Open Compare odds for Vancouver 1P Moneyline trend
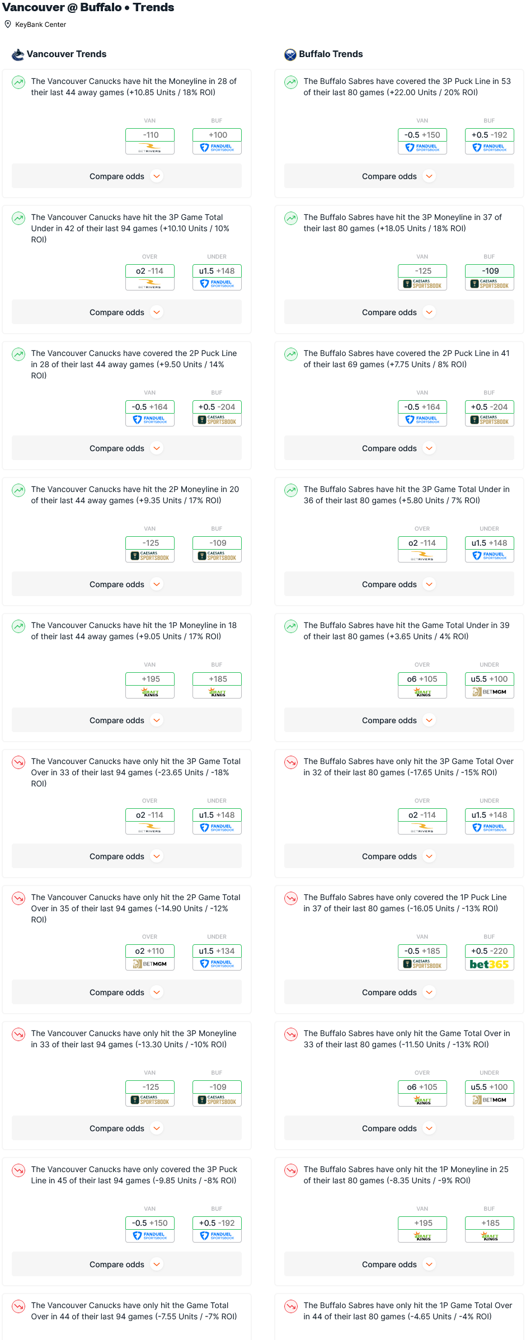This screenshot has height=1340, width=526. coord(126,720)
